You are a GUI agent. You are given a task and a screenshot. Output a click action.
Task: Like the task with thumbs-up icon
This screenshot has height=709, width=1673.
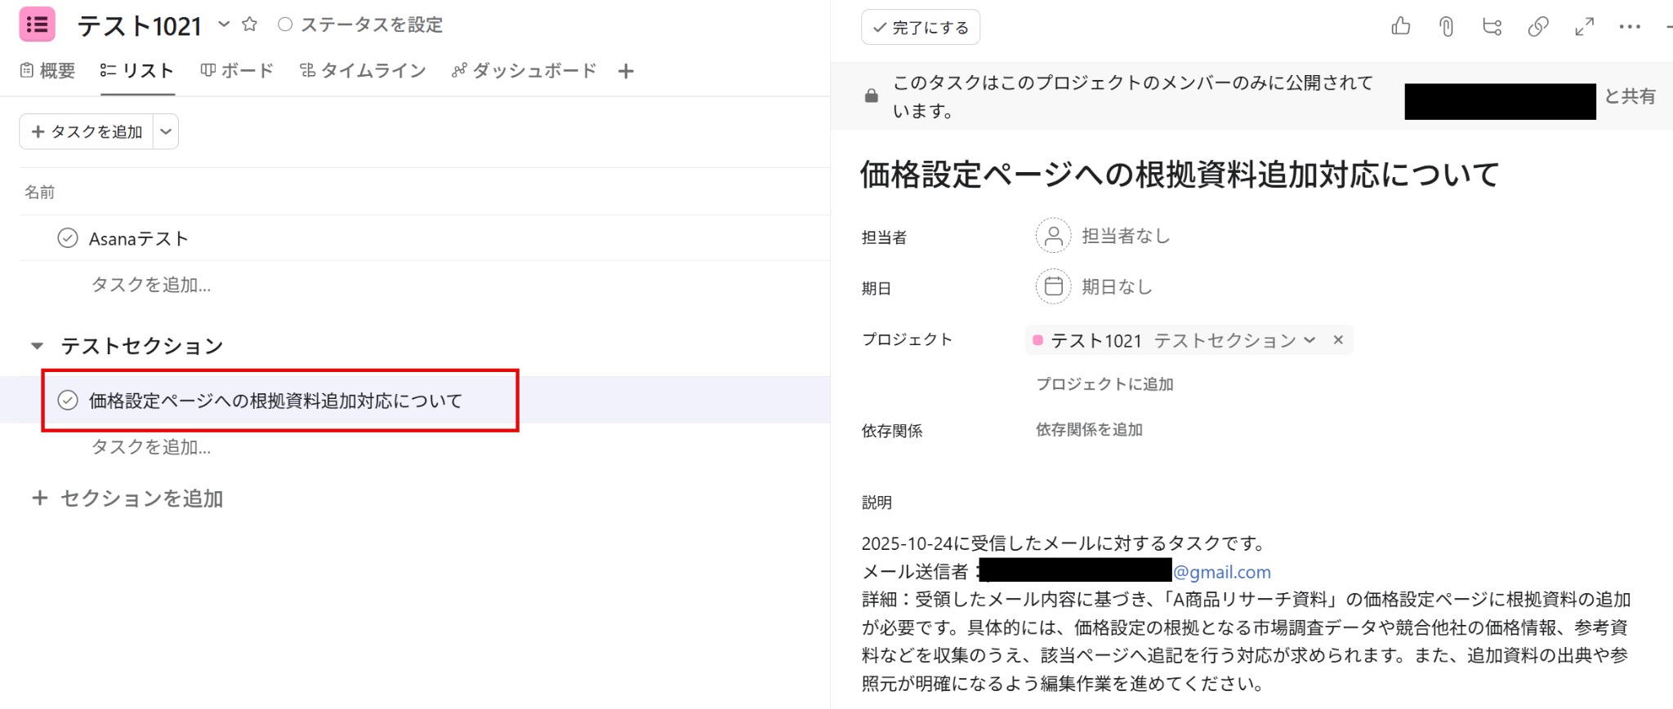(1401, 27)
